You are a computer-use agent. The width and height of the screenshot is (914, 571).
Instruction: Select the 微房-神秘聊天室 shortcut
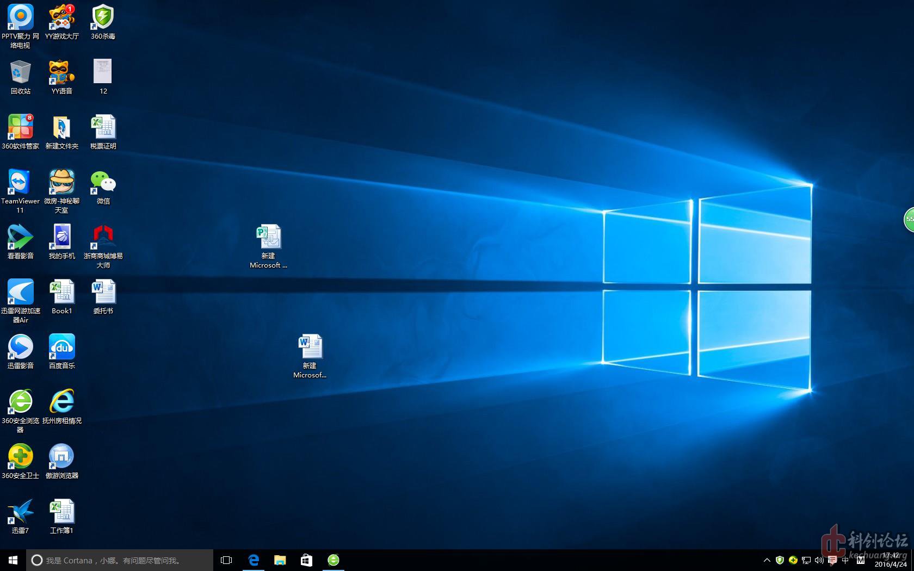click(x=62, y=190)
